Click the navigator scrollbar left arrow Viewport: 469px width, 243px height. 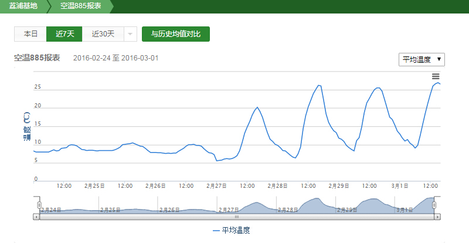point(36,217)
